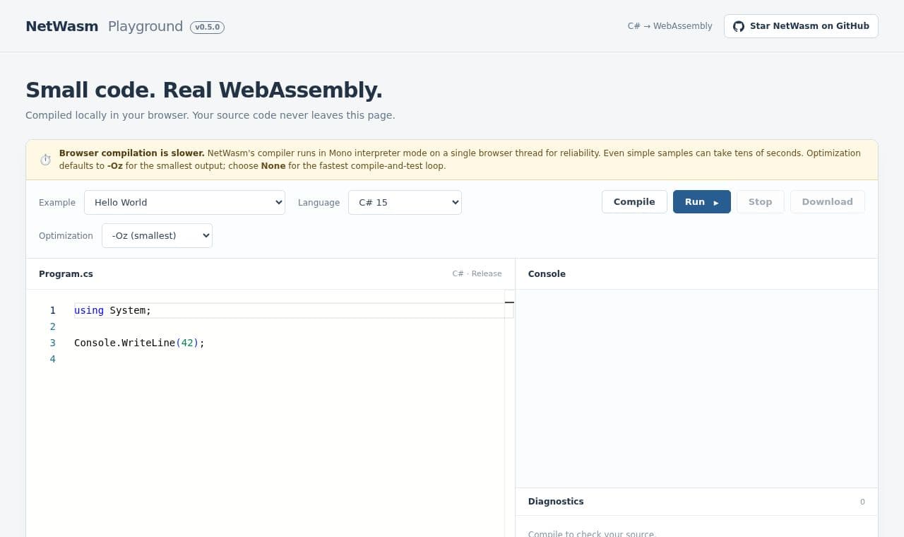This screenshot has height=537, width=904.
Task: Click the NetWasm logo title
Action: 62,26
